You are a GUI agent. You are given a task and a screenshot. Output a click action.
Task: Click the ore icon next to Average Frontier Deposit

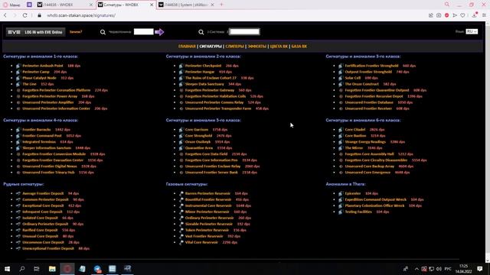click(18, 193)
